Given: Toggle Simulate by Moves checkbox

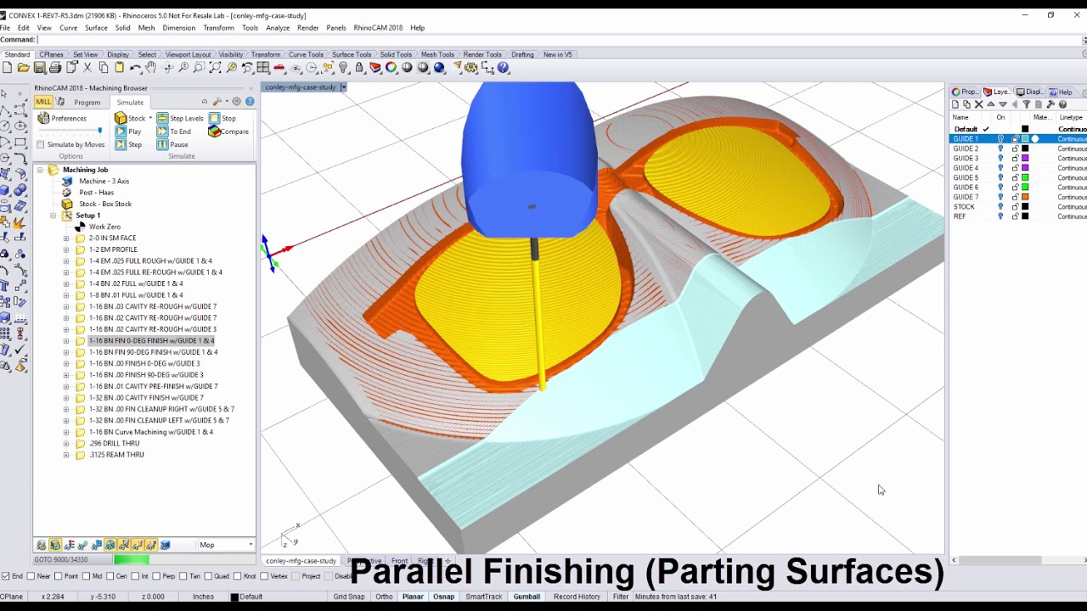Looking at the screenshot, I should (40, 144).
